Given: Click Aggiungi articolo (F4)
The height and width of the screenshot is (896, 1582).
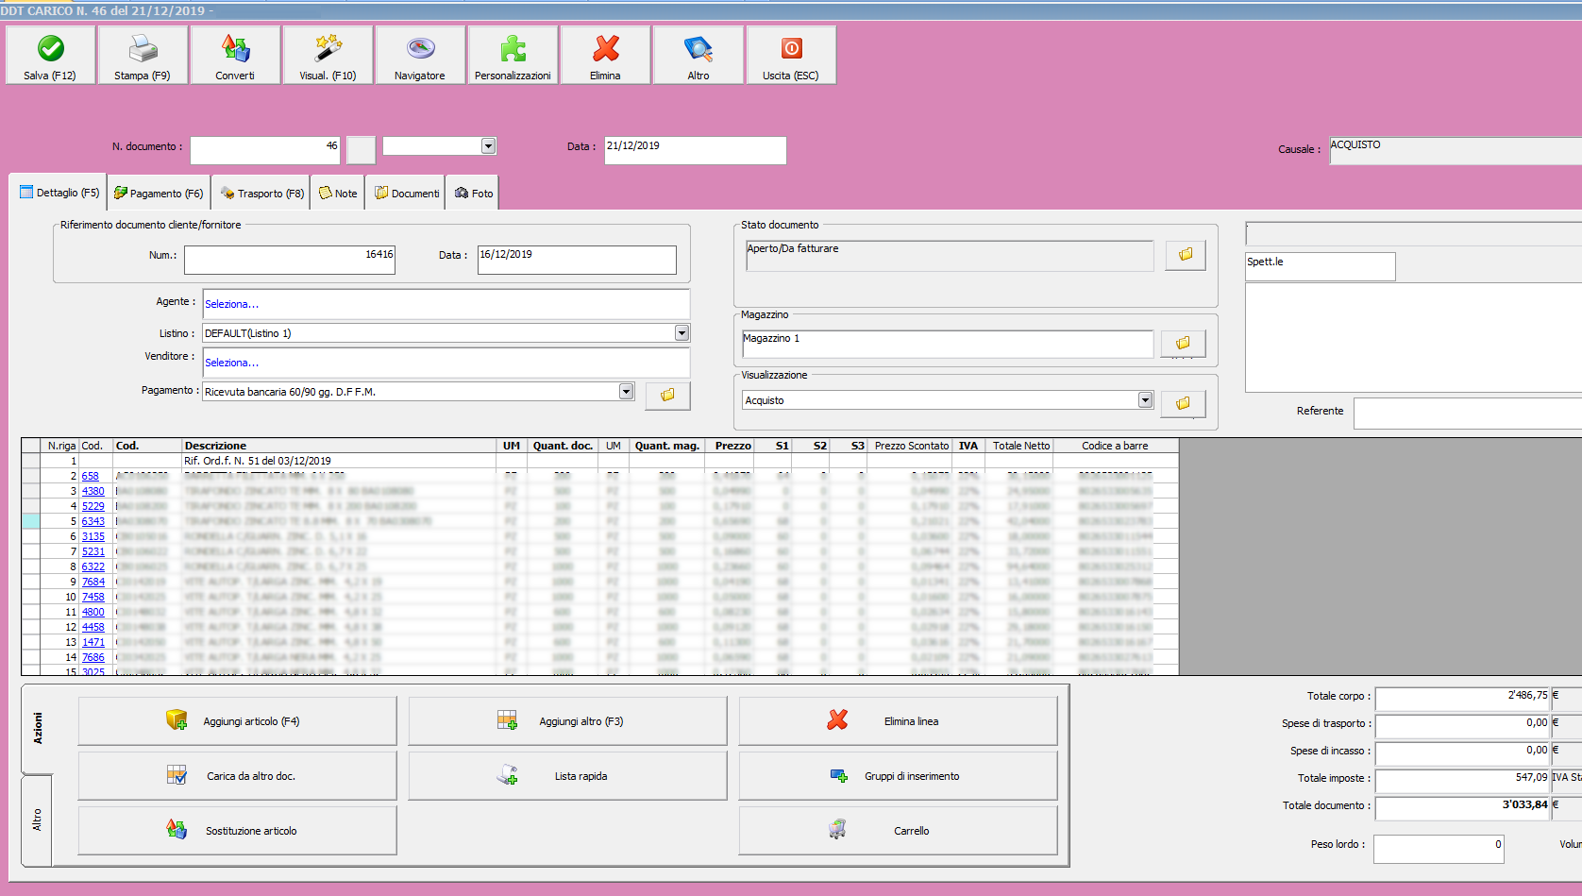Looking at the screenshot, I should coord(237,721).
